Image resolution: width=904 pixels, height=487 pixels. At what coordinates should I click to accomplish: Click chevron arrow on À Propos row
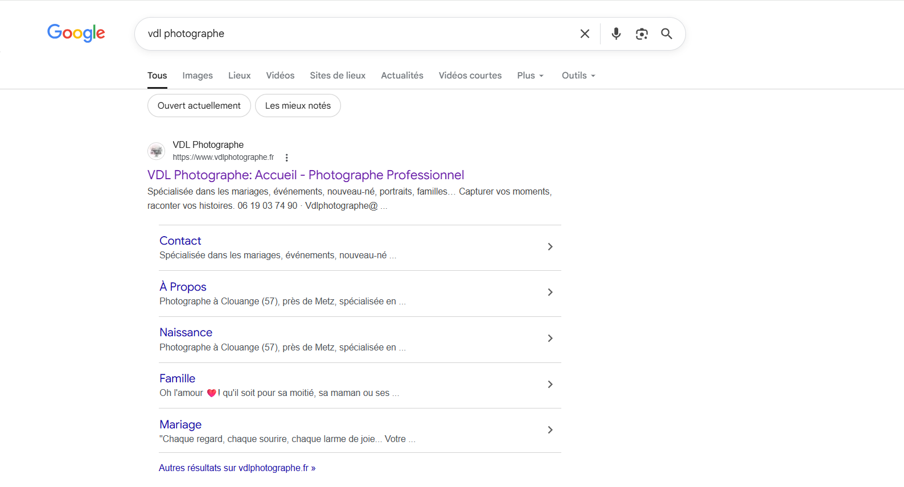pos(550,292)
